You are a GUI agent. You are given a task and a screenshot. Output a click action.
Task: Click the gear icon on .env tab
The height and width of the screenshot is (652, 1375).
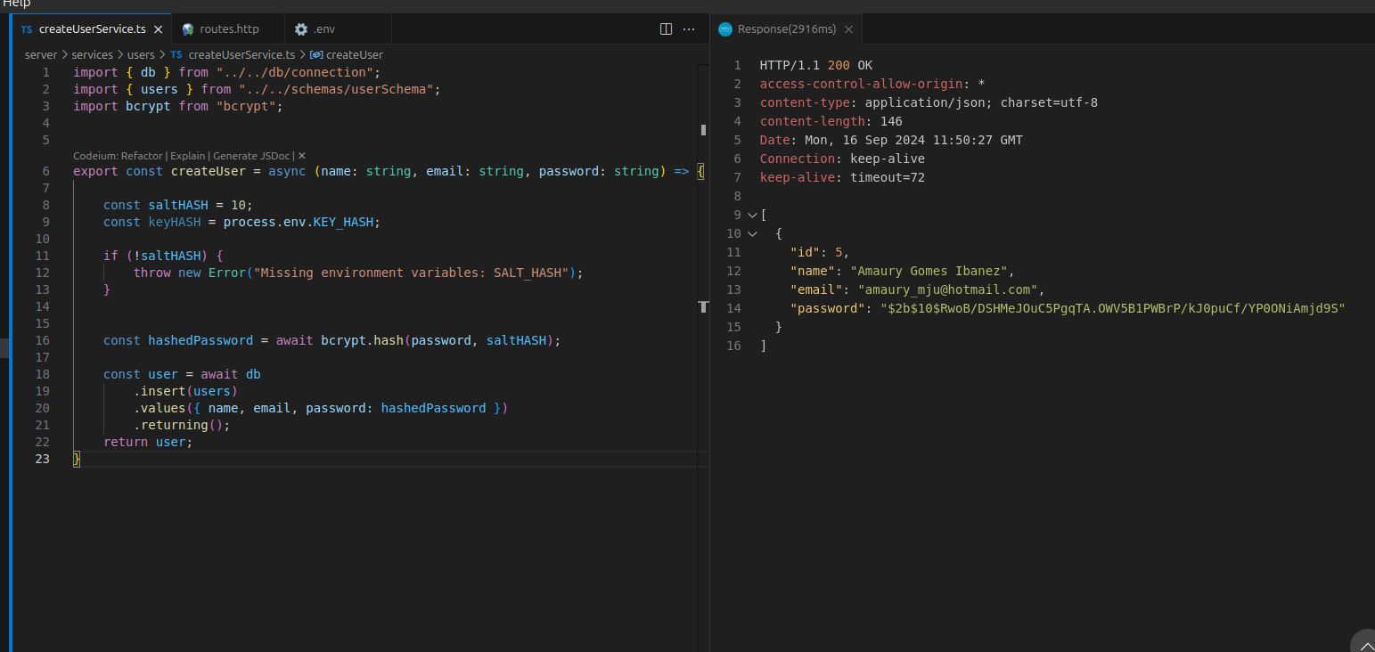[x=301, y=29]
